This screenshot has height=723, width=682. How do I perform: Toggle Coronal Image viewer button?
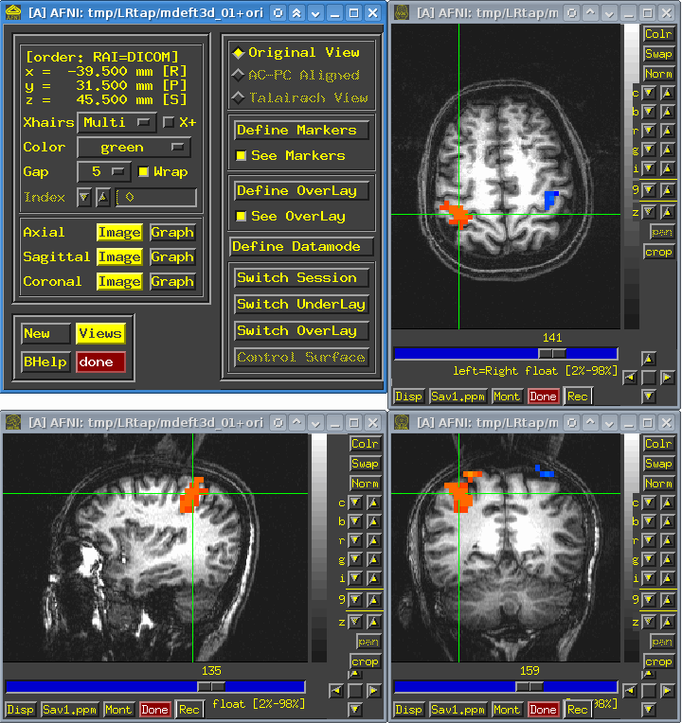pos(119,282)
